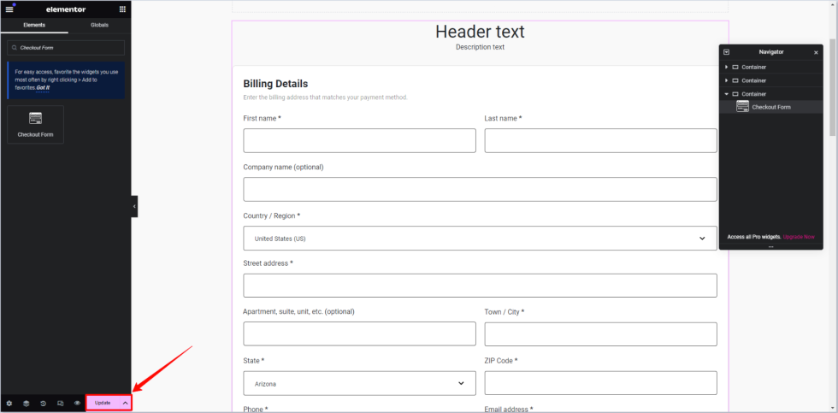Collapse the third Container in Navigator
Screen dimensions: 838x413
[x=726, y=94]
